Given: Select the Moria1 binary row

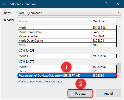Looking at the screenshot, I should (67, 56).
